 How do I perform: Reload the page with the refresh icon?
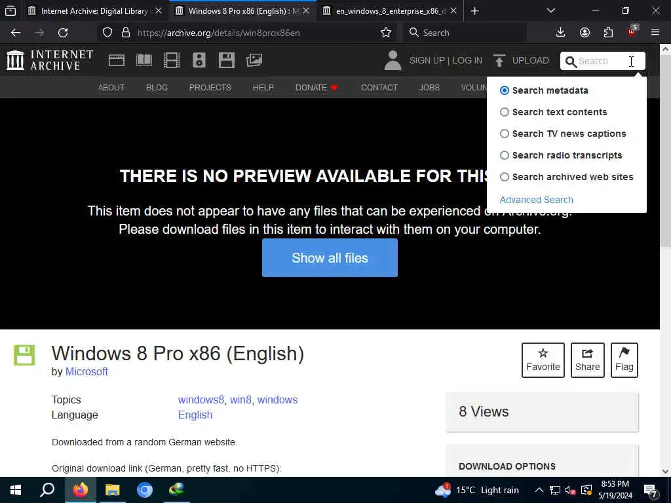click(x=63, y=33)
